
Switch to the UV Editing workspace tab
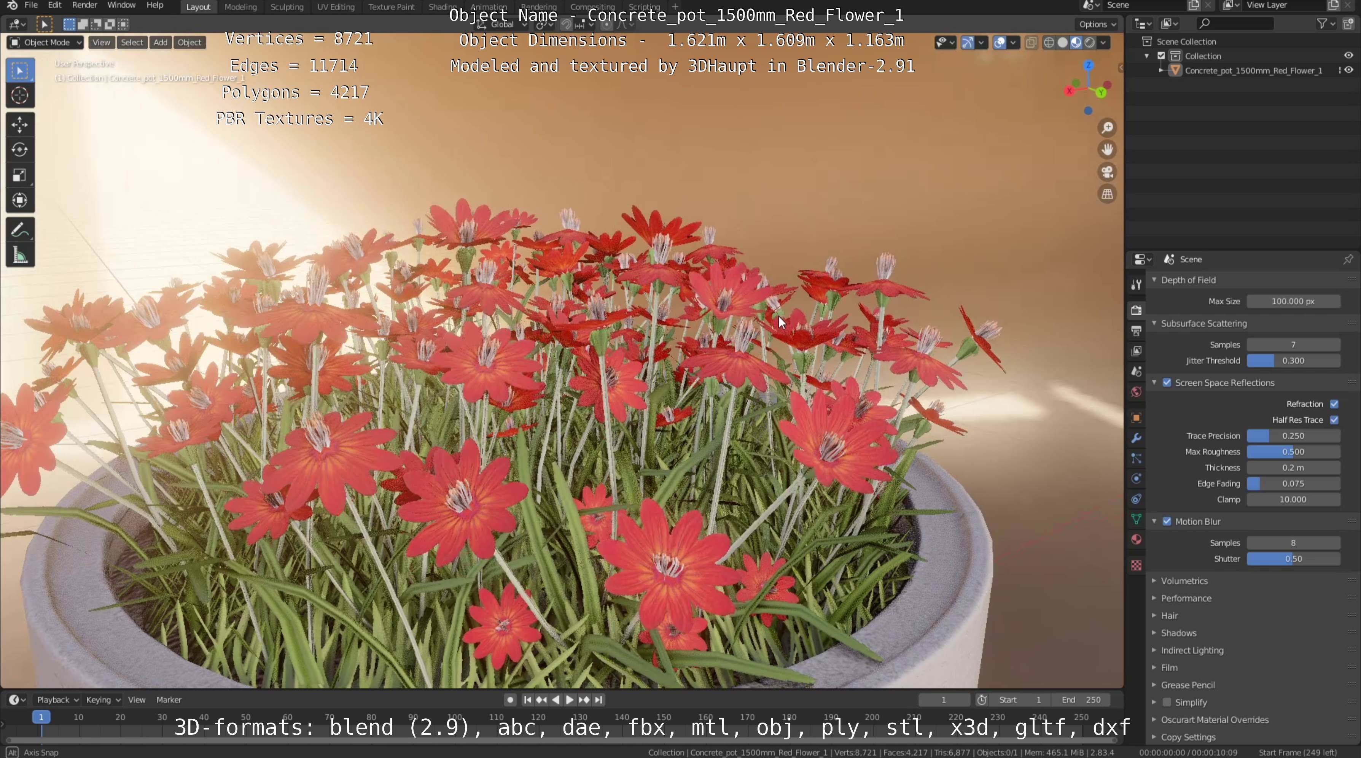336,7
